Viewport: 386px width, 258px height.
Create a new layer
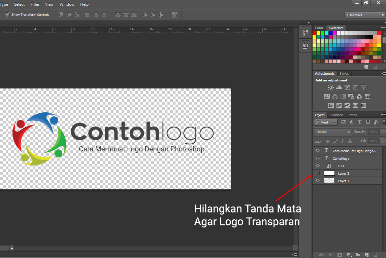point(367,255)
